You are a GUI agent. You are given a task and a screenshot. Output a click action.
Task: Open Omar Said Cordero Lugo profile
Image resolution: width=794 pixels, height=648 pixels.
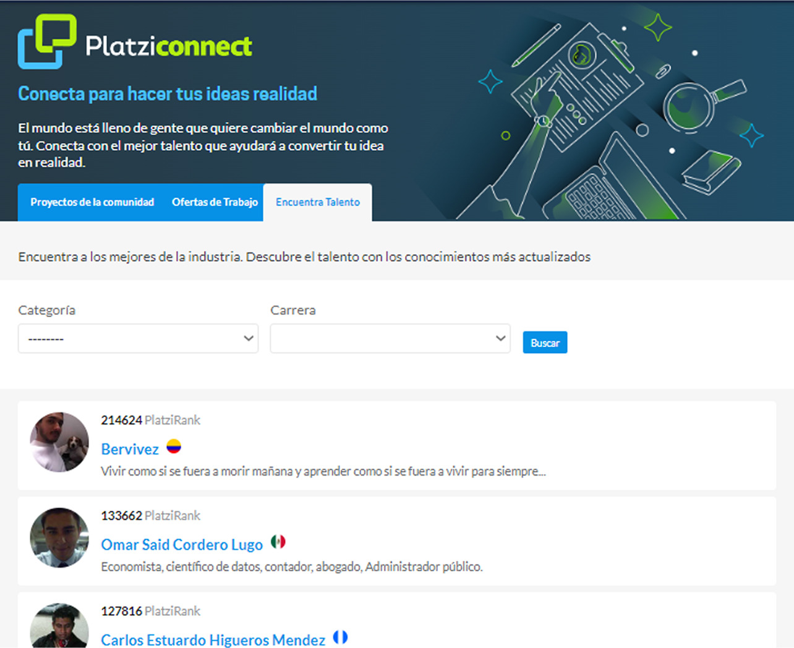[182, 544]
